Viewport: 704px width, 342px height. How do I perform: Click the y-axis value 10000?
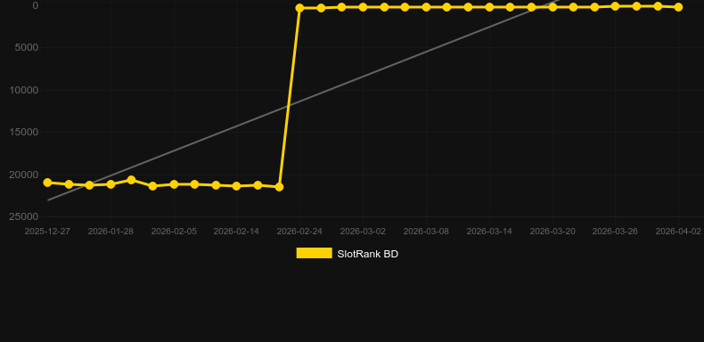(24, 90)
